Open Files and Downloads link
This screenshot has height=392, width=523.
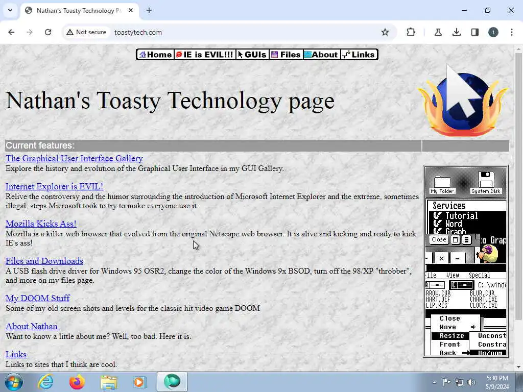[44, 261]
